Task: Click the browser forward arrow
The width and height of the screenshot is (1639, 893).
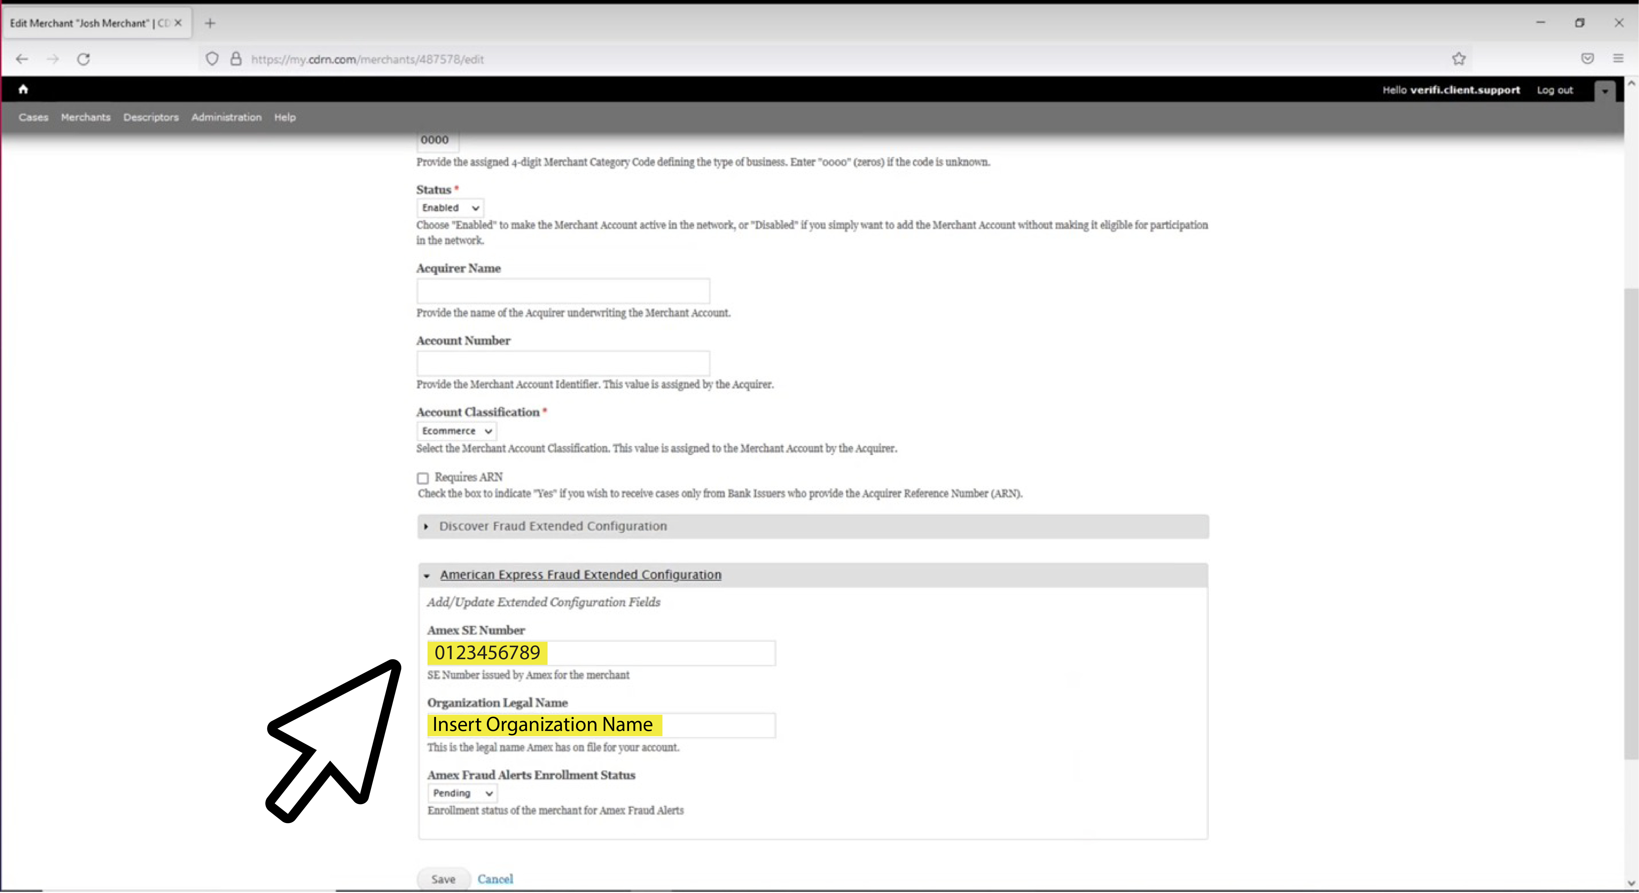Action: [53, 59]
